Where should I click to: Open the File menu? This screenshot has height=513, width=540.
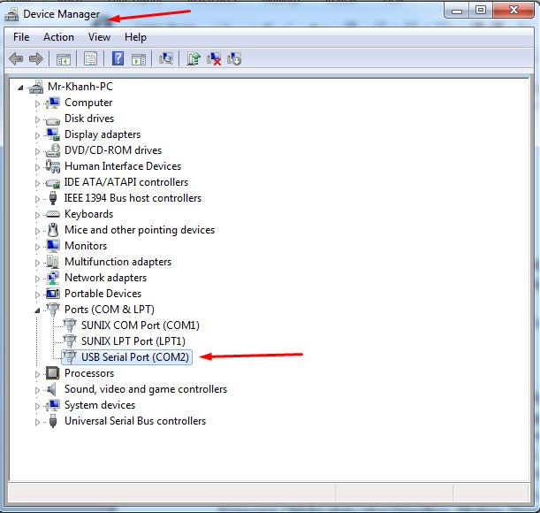tap(21, 37)
